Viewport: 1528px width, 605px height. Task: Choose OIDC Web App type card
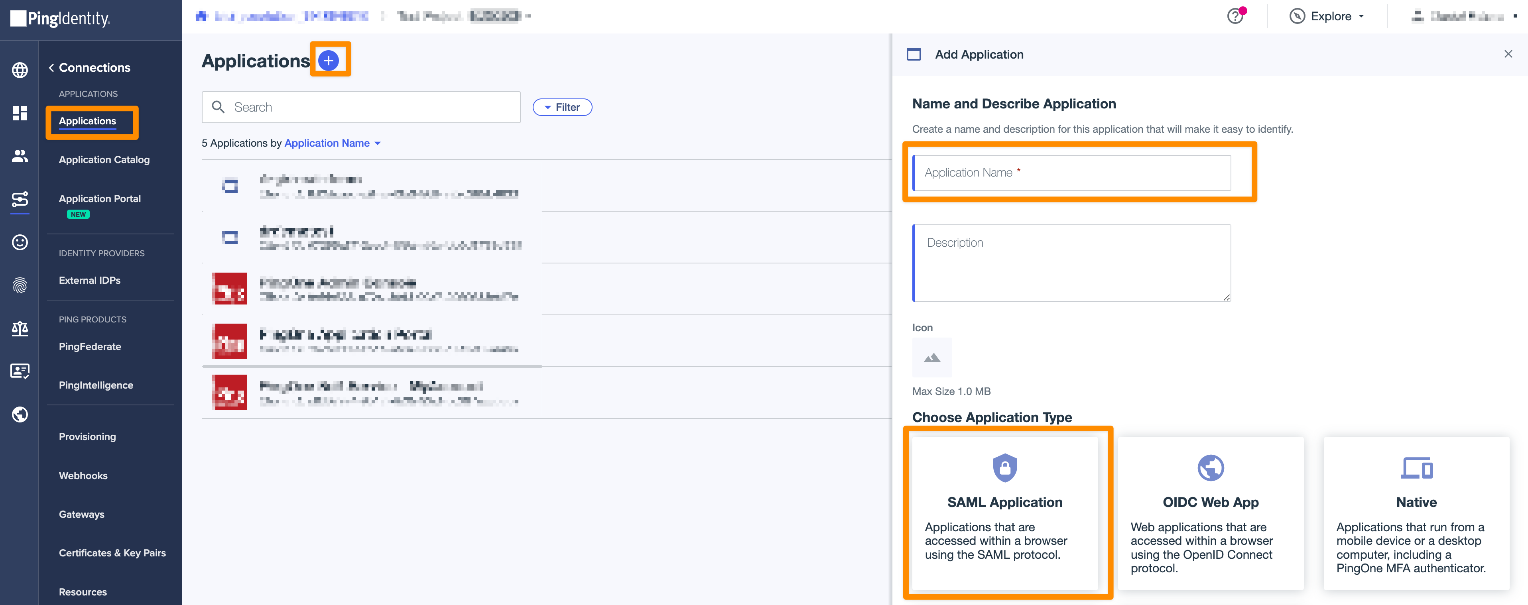[1210, 513]
